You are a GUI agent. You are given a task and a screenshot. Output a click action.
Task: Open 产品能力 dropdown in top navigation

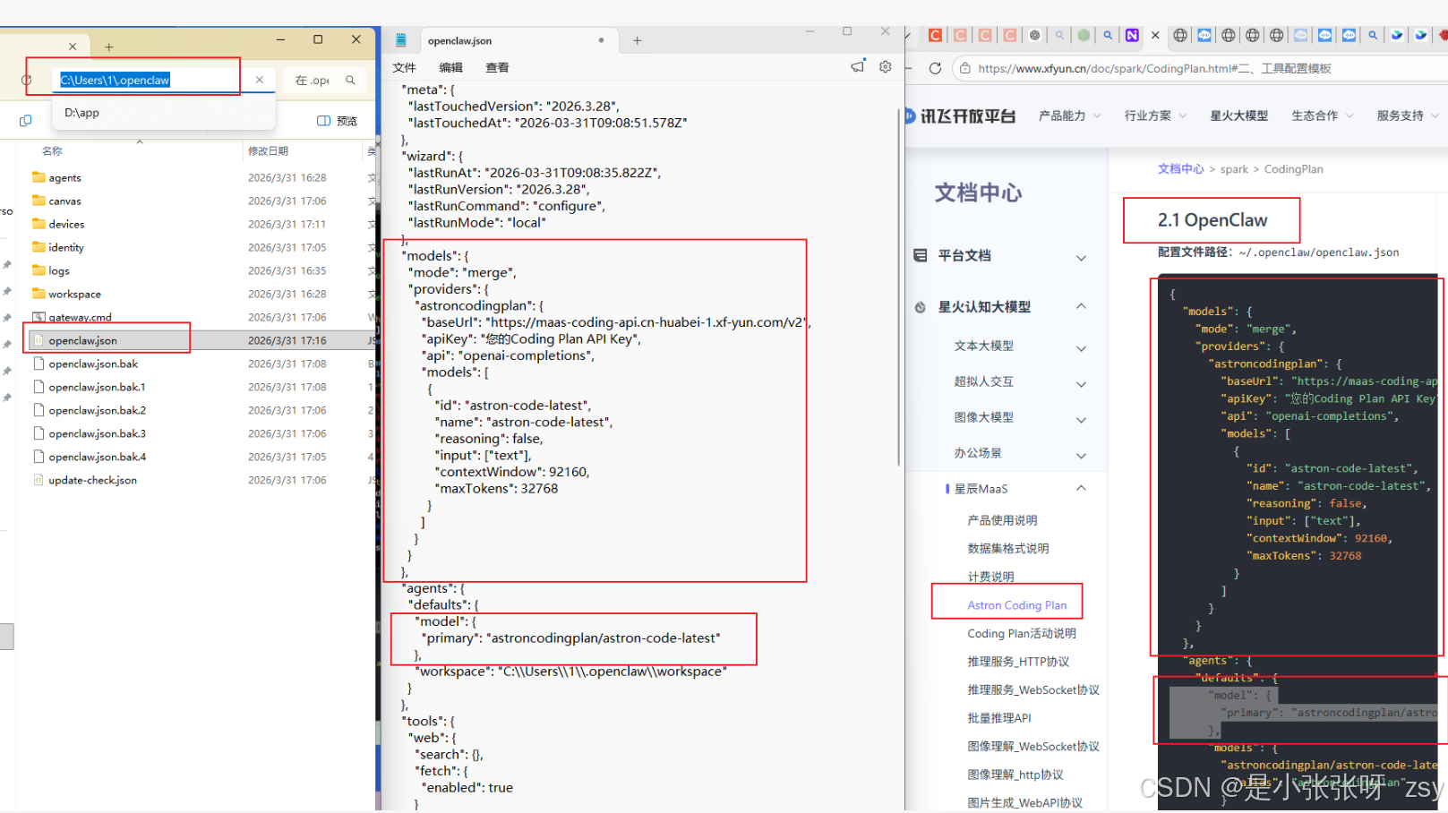click(1069, 116)
